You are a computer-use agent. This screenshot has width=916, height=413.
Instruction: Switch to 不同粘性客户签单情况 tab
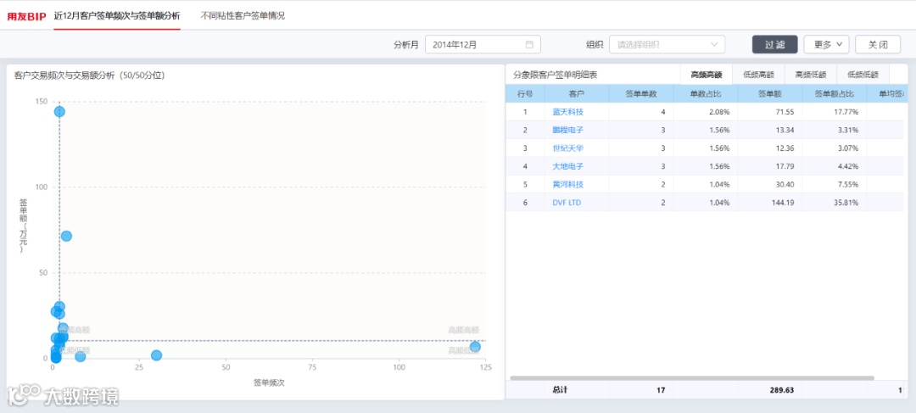(x=243, y=16)
